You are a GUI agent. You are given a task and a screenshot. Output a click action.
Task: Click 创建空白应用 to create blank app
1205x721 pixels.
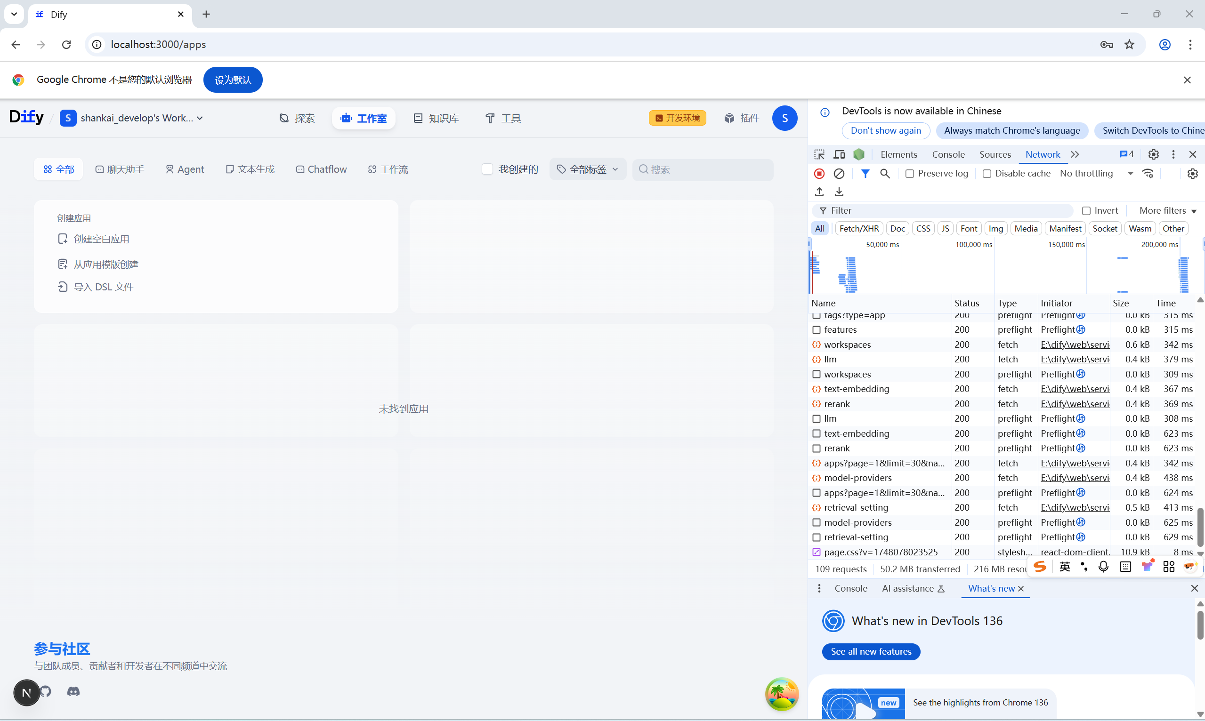[x=101, y=239]
